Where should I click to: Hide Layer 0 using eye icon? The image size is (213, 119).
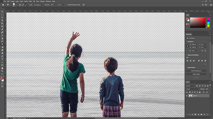[x=187, y=96]
